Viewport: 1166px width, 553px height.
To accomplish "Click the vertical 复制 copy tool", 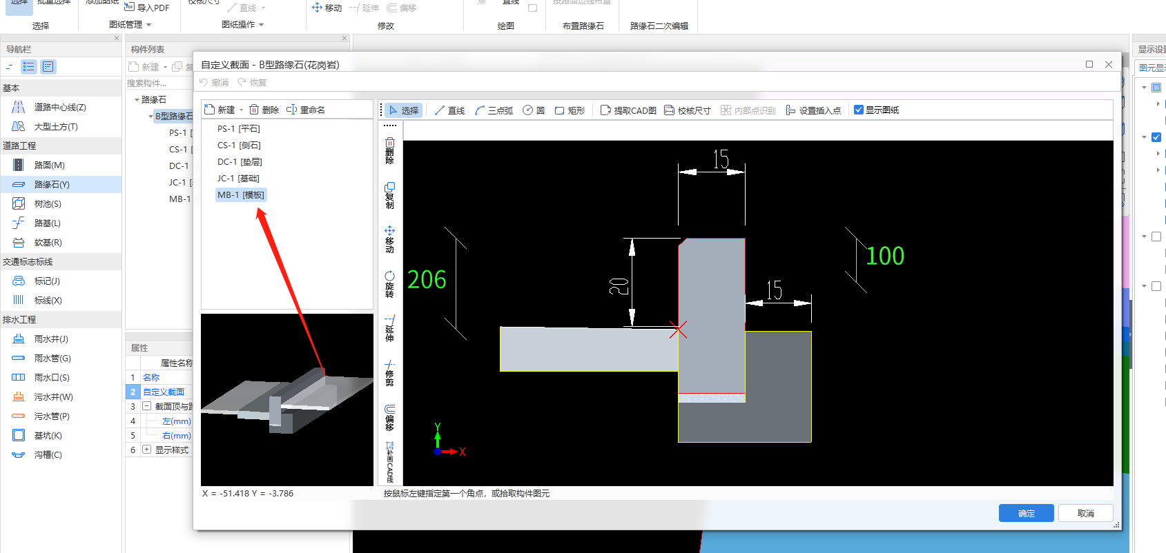I will click(389, 195).
